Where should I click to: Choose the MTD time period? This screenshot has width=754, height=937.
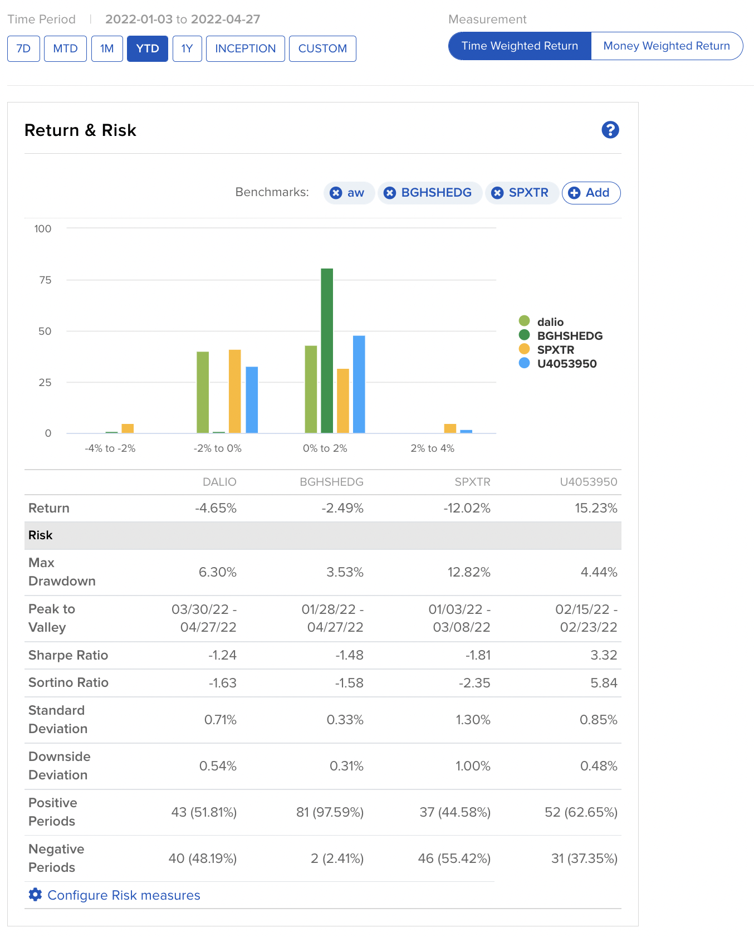(x=65, y=48)
